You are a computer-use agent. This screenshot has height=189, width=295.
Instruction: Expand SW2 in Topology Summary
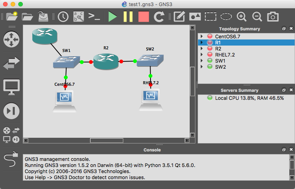tap(202, 67)
